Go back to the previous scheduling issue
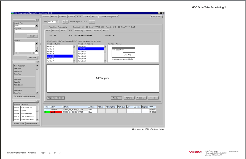246x159 pixels. (67, 22)
